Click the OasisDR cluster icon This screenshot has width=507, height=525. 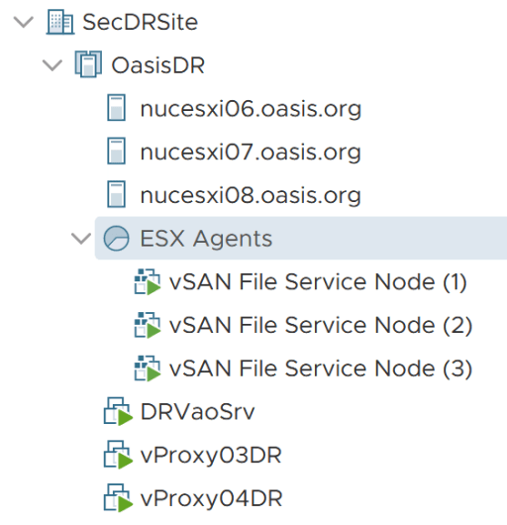tap(88, 64)
